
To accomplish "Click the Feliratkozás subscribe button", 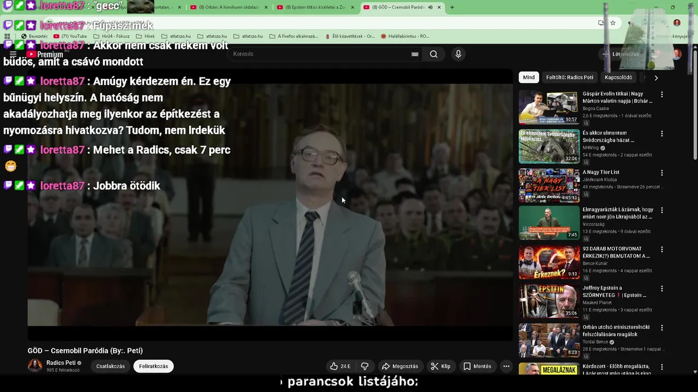I will [x=153, y=366].
